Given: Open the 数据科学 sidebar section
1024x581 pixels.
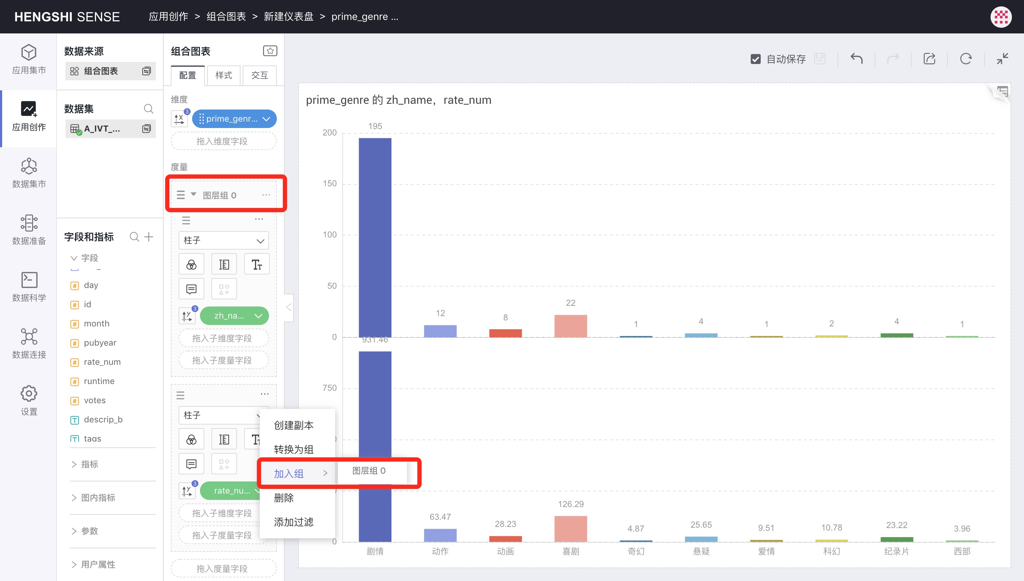Looking at the screenshot, I should point(29,287).
